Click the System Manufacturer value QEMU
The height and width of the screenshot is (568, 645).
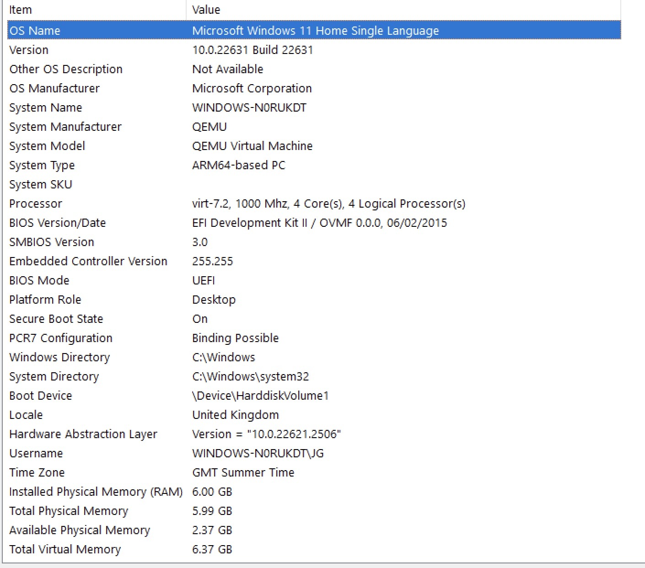tap(210, 127)
